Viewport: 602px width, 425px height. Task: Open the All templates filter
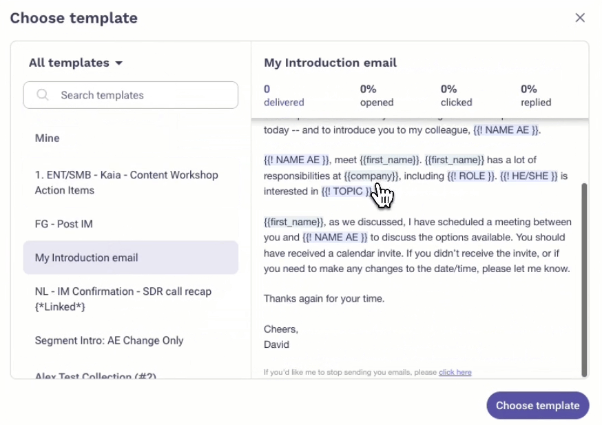tap(76, 63)
